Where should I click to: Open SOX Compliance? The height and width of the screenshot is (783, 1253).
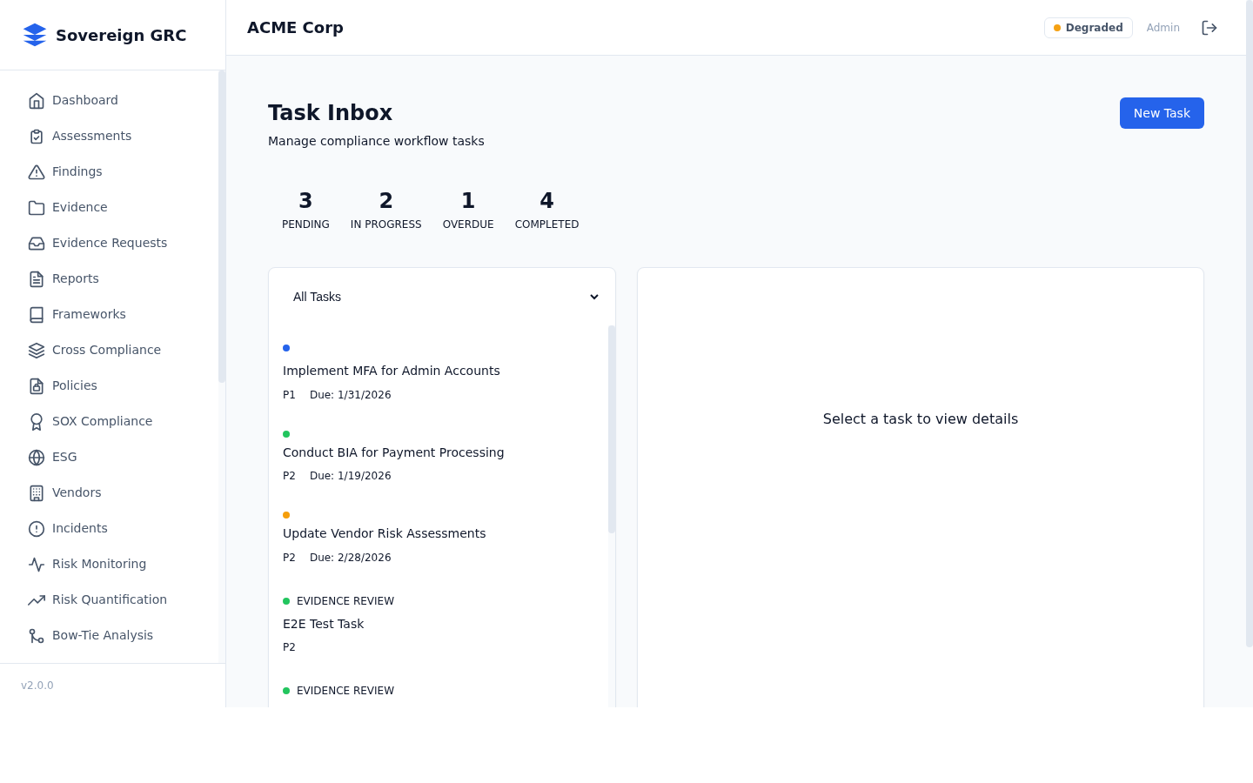(102, 421)
